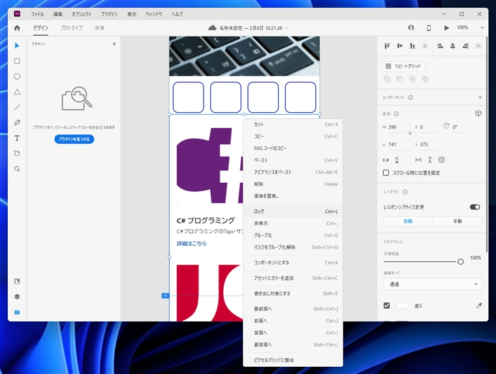Click the プラグインを見つける button

point(74,139)
